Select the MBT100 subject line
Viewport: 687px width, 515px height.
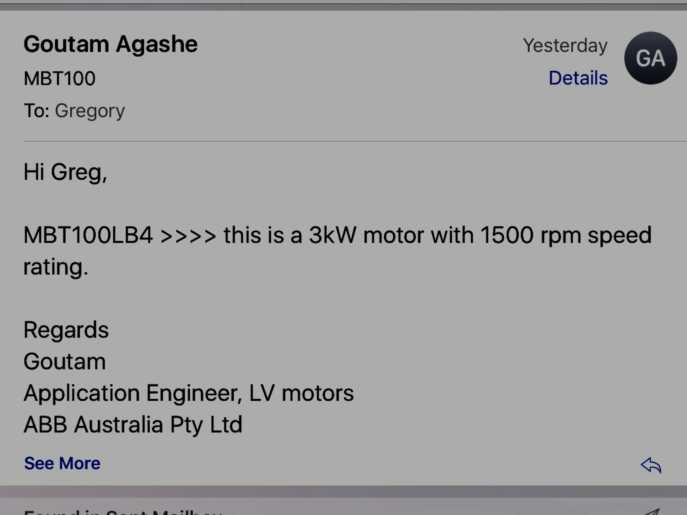tap(59, 78)
